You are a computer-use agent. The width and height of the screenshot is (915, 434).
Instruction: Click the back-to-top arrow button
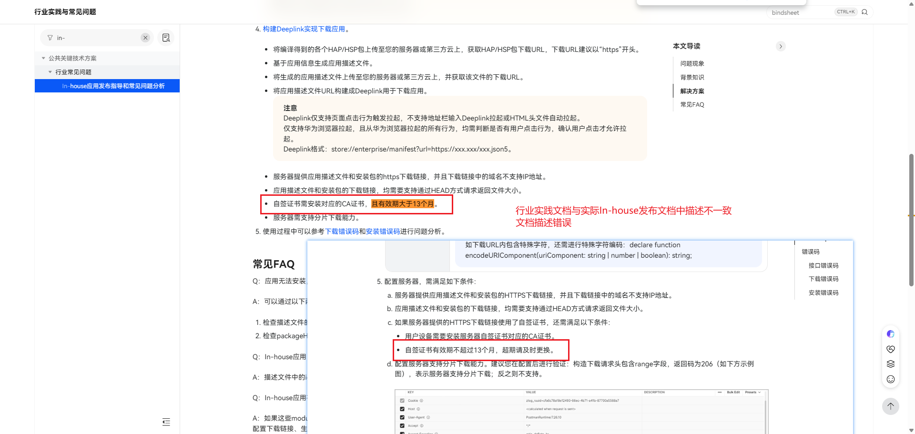(x=890, y=406)
